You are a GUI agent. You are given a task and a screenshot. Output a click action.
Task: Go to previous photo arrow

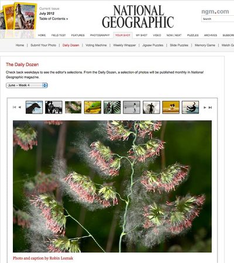(x=19, y=107)
